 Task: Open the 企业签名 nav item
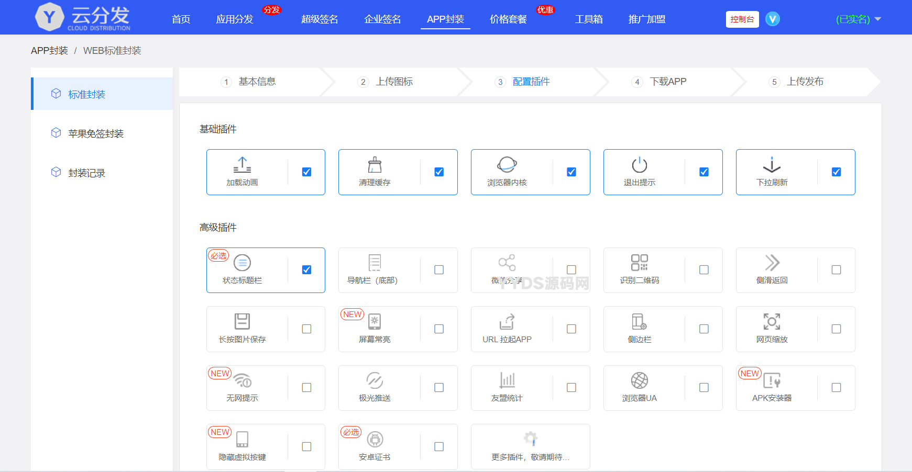(x=382, y=19)
